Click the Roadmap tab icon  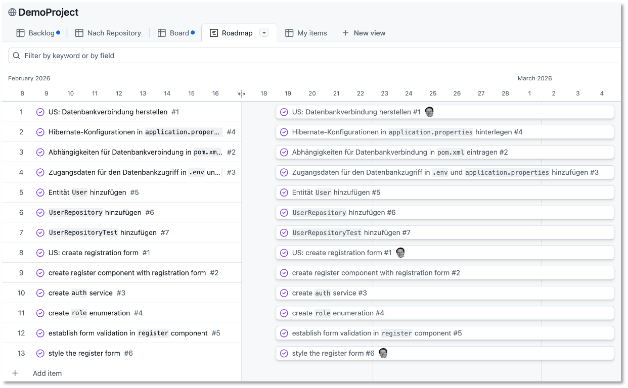pyautogui.click(x=214, y=33)
